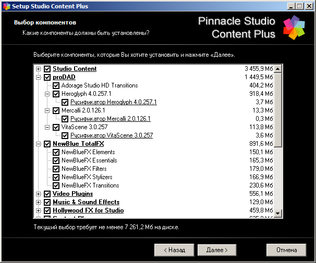Select NewBlueFX Filters label
Screen dimensions: 316x263
[84, 169]
